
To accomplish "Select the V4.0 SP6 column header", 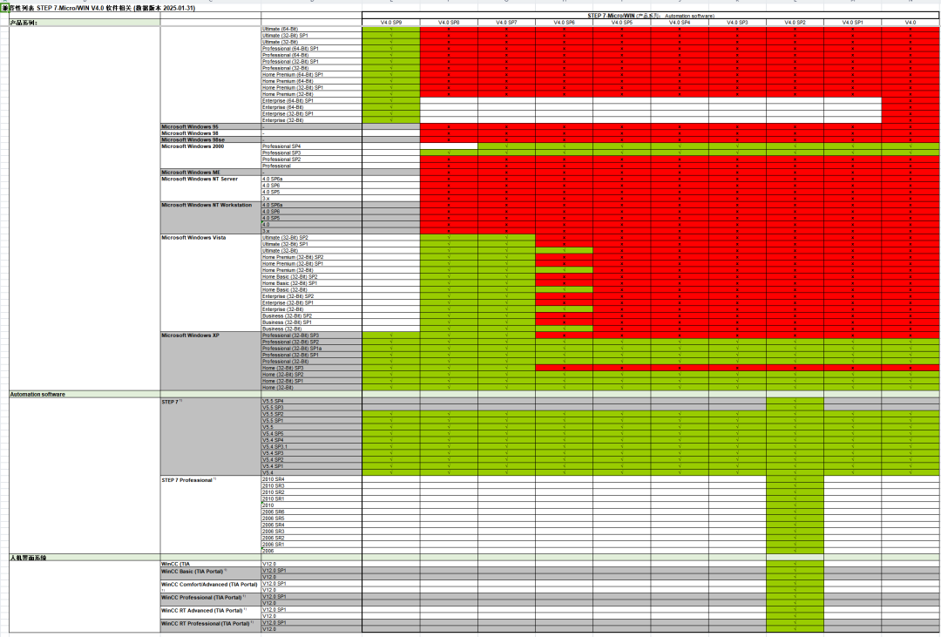I will [564, 22].
